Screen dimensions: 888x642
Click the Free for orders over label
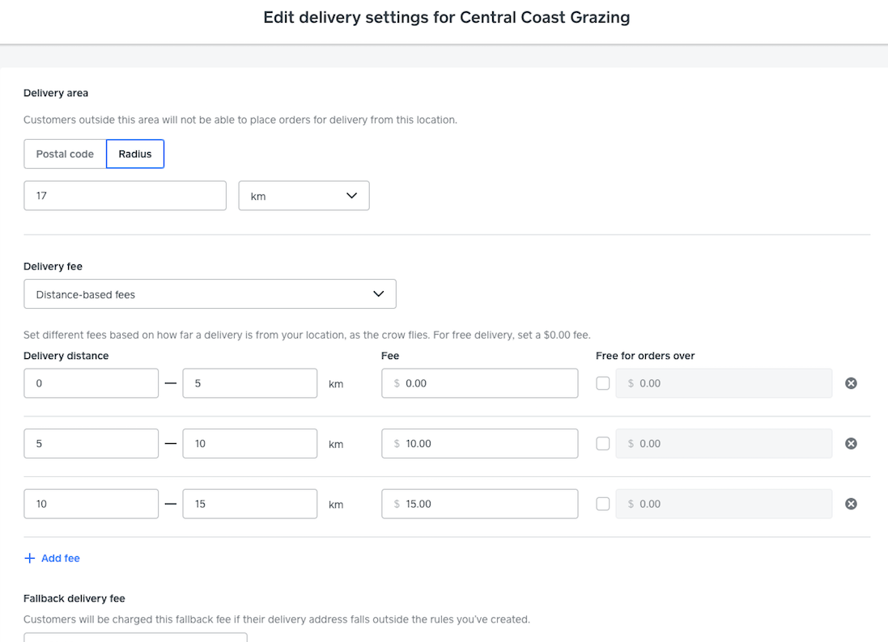[x=645, y=356]
